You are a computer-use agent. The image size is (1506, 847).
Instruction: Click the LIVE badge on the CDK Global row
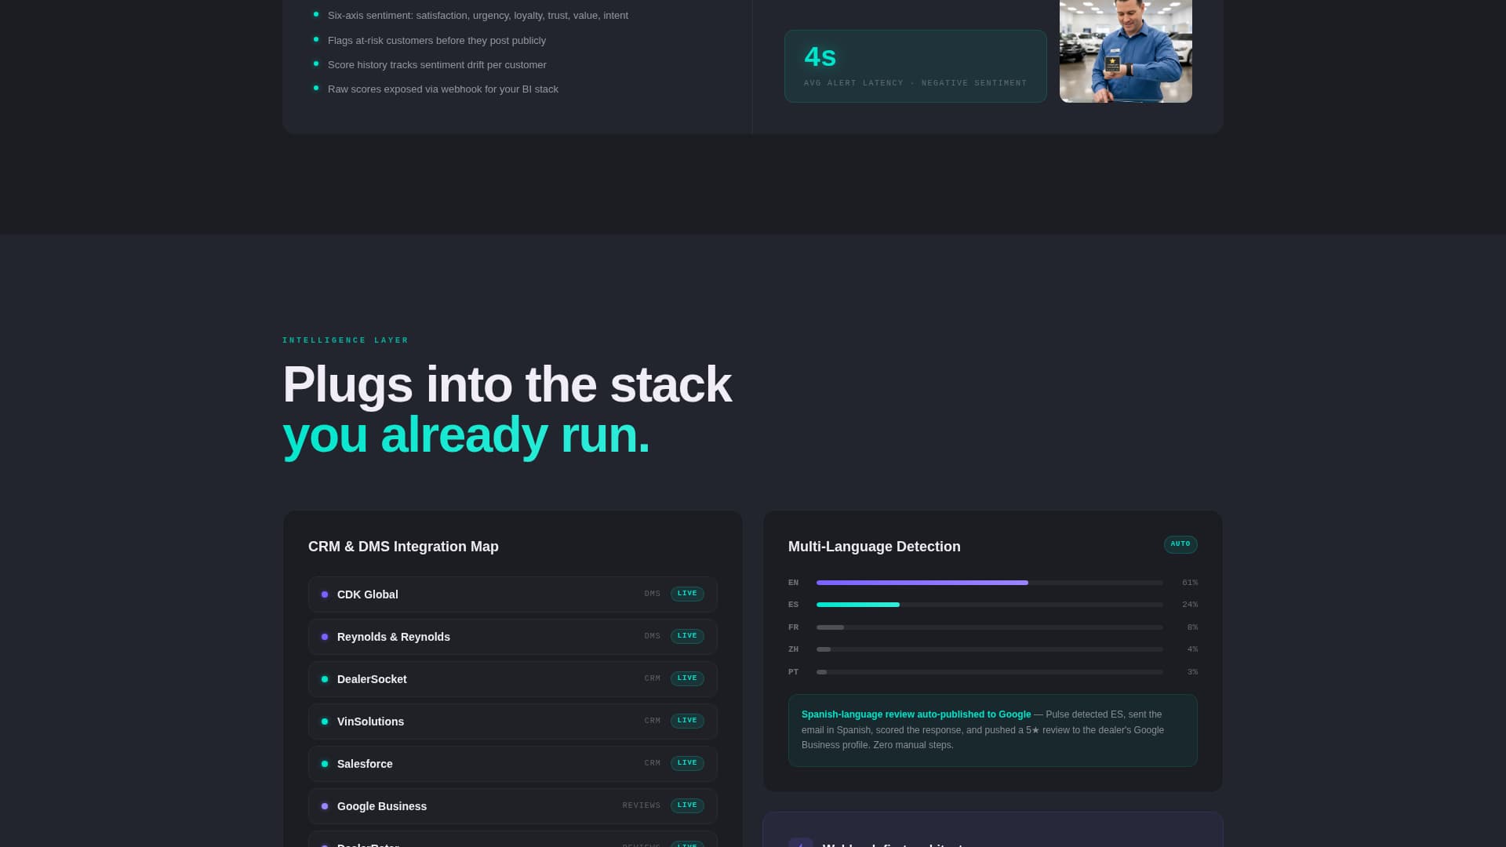coord(687,594)
